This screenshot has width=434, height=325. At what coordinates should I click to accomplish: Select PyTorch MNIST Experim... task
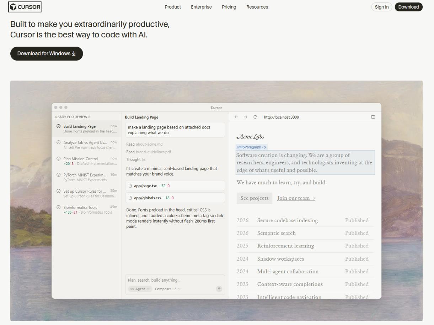[86, 177]
